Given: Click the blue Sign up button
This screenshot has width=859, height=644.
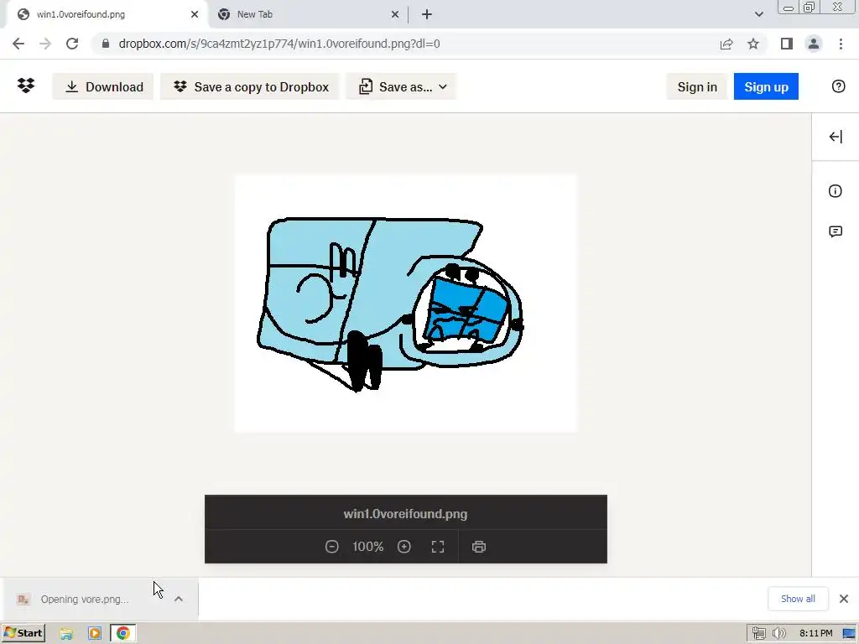Looking at the screenshot, I should [x=766, y=86].
